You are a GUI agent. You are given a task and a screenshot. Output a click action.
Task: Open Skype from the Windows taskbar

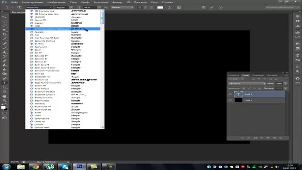[x=65, y=167]
